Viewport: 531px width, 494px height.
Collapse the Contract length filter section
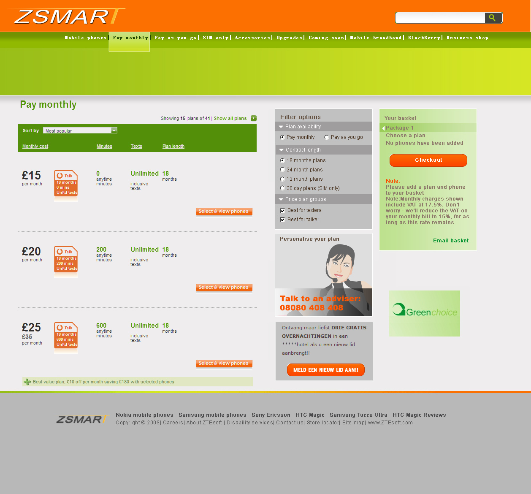tap(281, 150)
